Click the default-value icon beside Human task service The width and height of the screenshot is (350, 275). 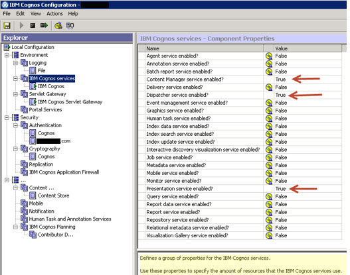coord(269,118)
